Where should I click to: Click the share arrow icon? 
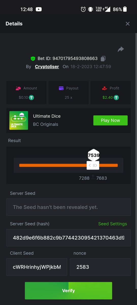tap(121, 49)
